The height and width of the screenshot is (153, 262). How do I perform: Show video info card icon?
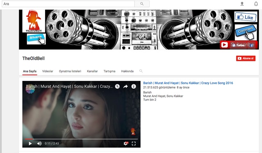pos(133,87)
